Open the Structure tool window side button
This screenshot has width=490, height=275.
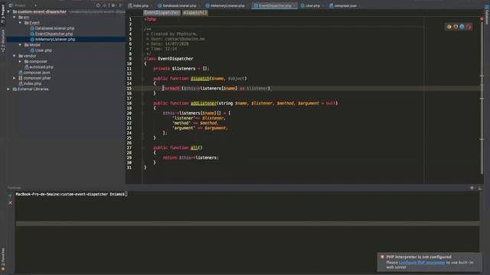[3, 40]
